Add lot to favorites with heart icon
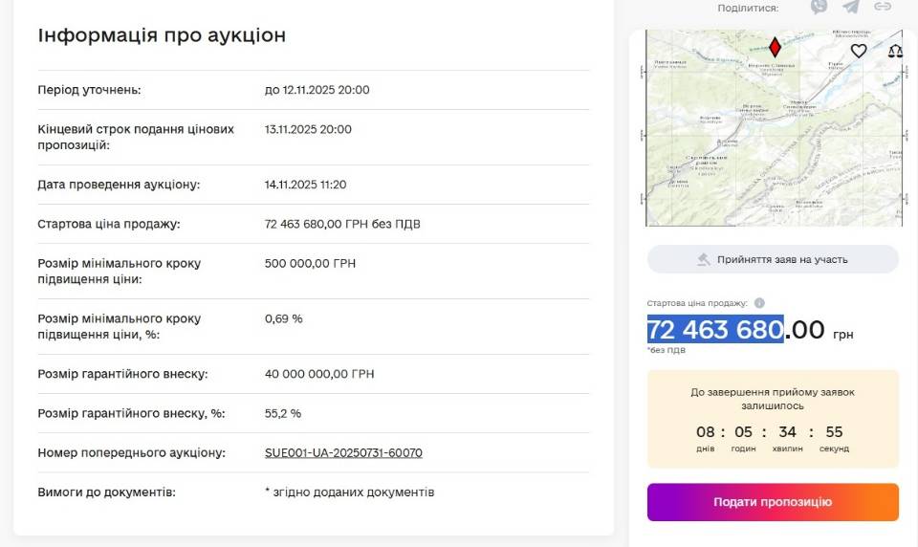This screenshot has width=918, height=547. click(x=859, y=51)
